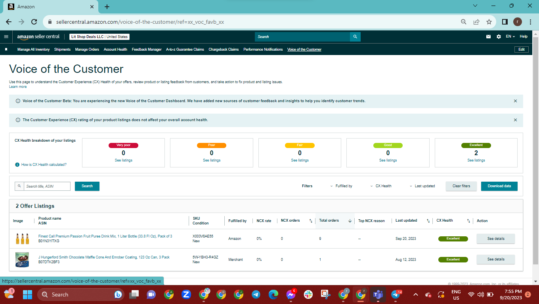Open Zoom from the taskbar
This screenshot has width=539, height=304.
[x=186, y=294]
